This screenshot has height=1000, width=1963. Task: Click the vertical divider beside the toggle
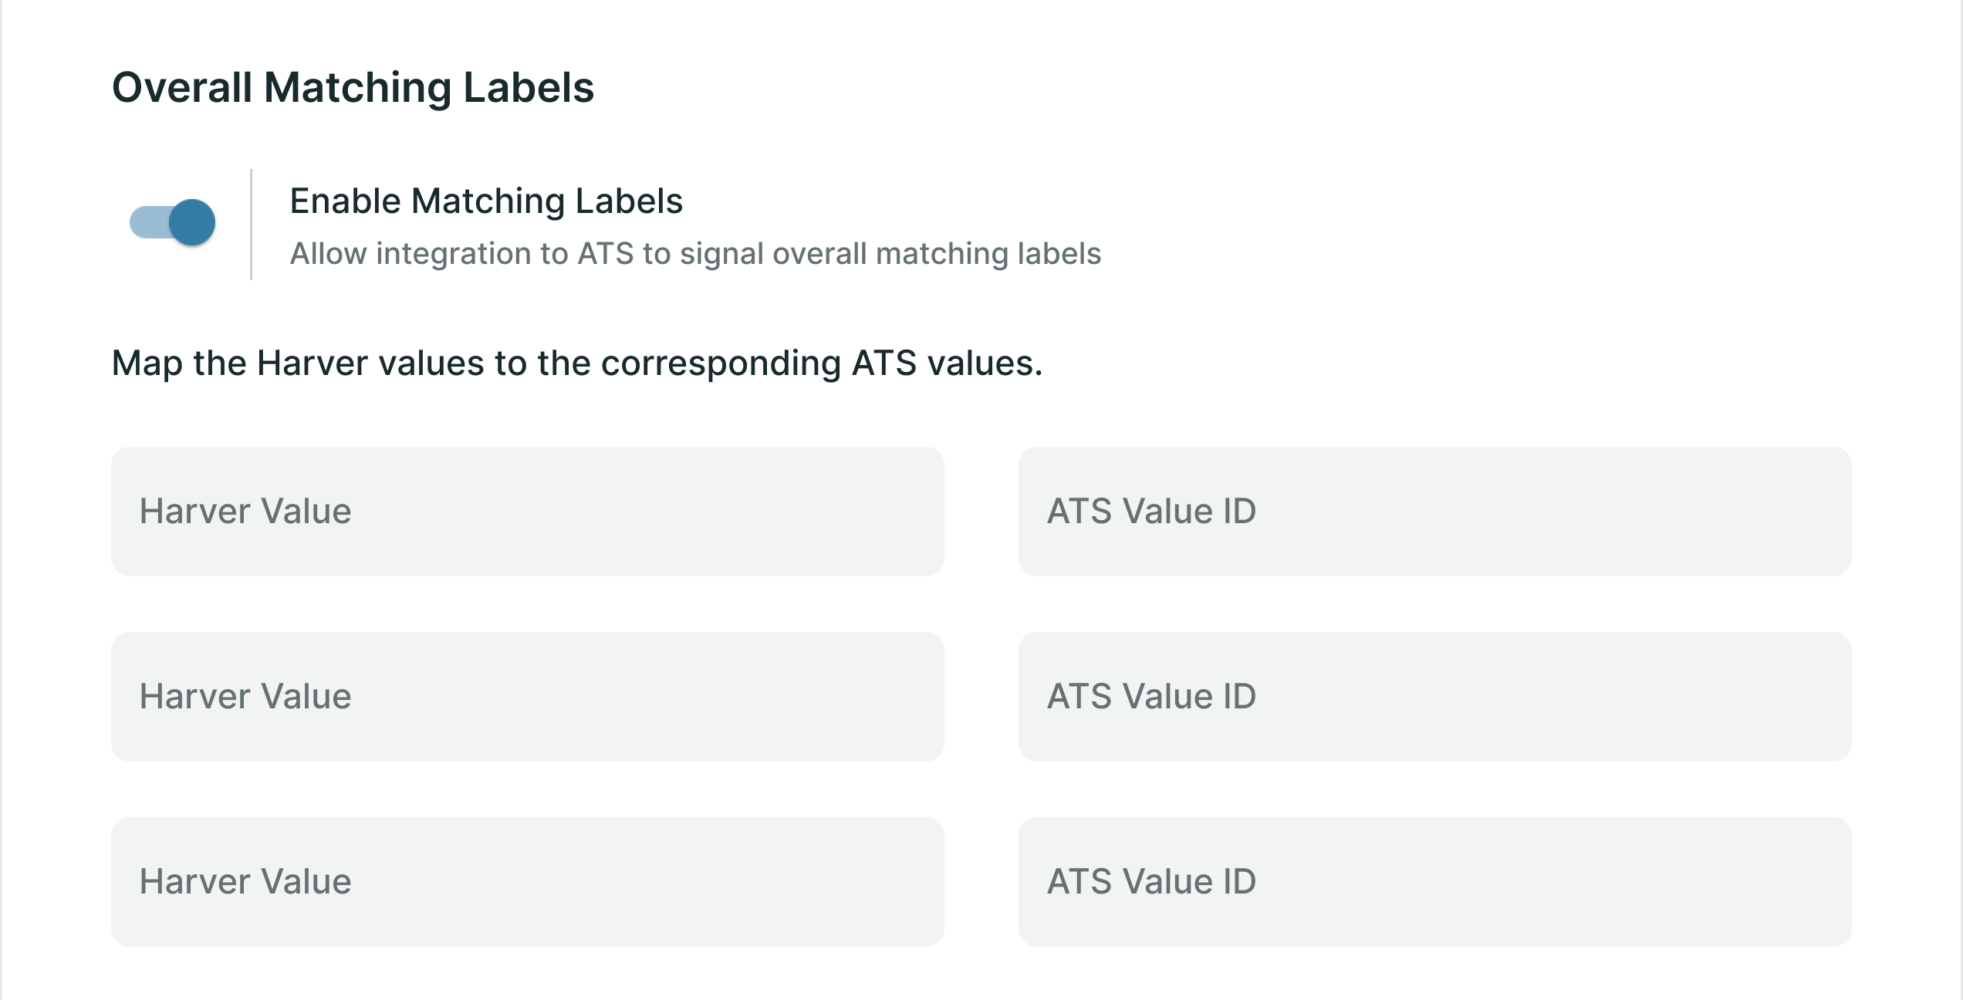252,224
